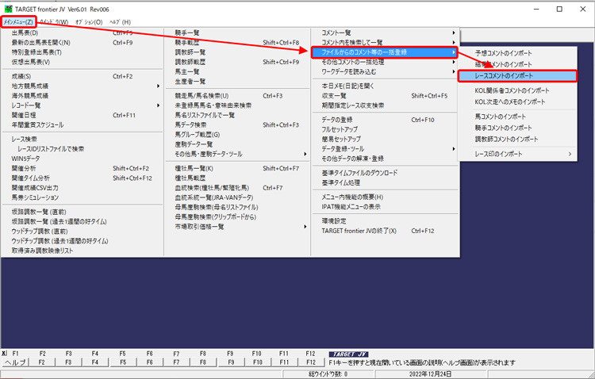The width and height of the screenshot is (595, 379).
Task: Expand the 地方競馬成績 submenu
Action: pyautogui.click(x=30, y=85)
